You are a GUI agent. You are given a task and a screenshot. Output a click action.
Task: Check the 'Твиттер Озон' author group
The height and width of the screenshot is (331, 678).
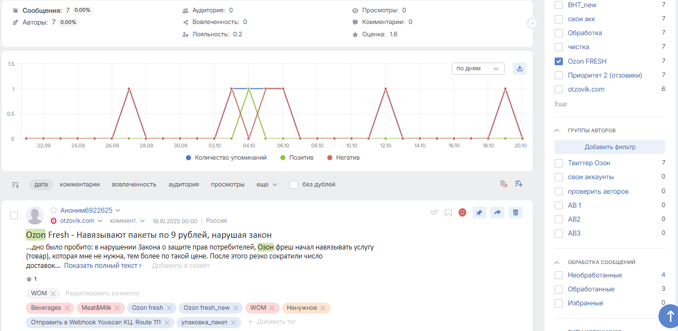coord(558,163)
